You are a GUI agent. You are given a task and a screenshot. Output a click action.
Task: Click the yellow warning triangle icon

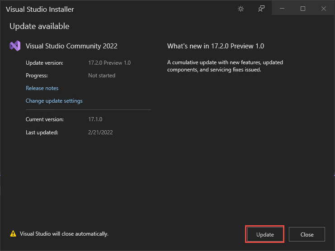(13, 233)
